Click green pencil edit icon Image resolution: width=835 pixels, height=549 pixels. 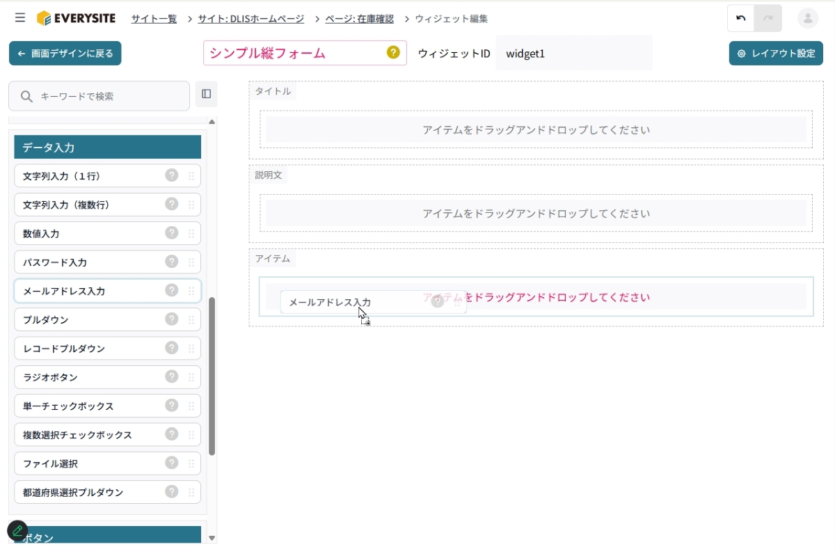[x=17, y=531]
